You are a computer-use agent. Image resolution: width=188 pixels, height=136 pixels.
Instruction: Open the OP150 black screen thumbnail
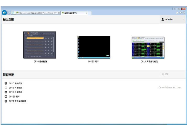click(94, 47)
